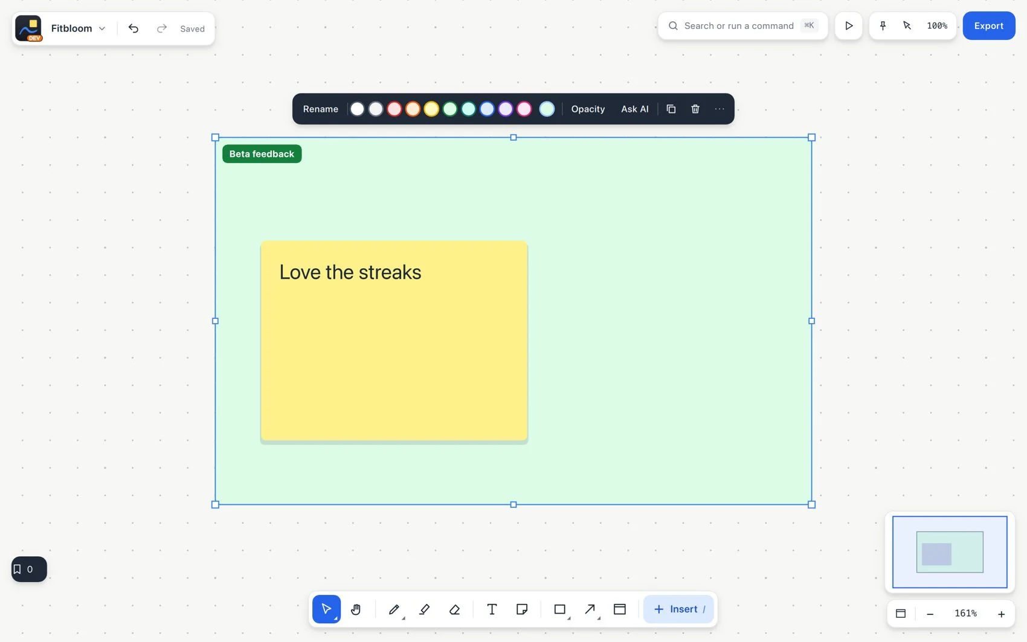This screenshot has width=1027, height=642.
Task: Pick the yellow color swatch
Action: (431, 109)
